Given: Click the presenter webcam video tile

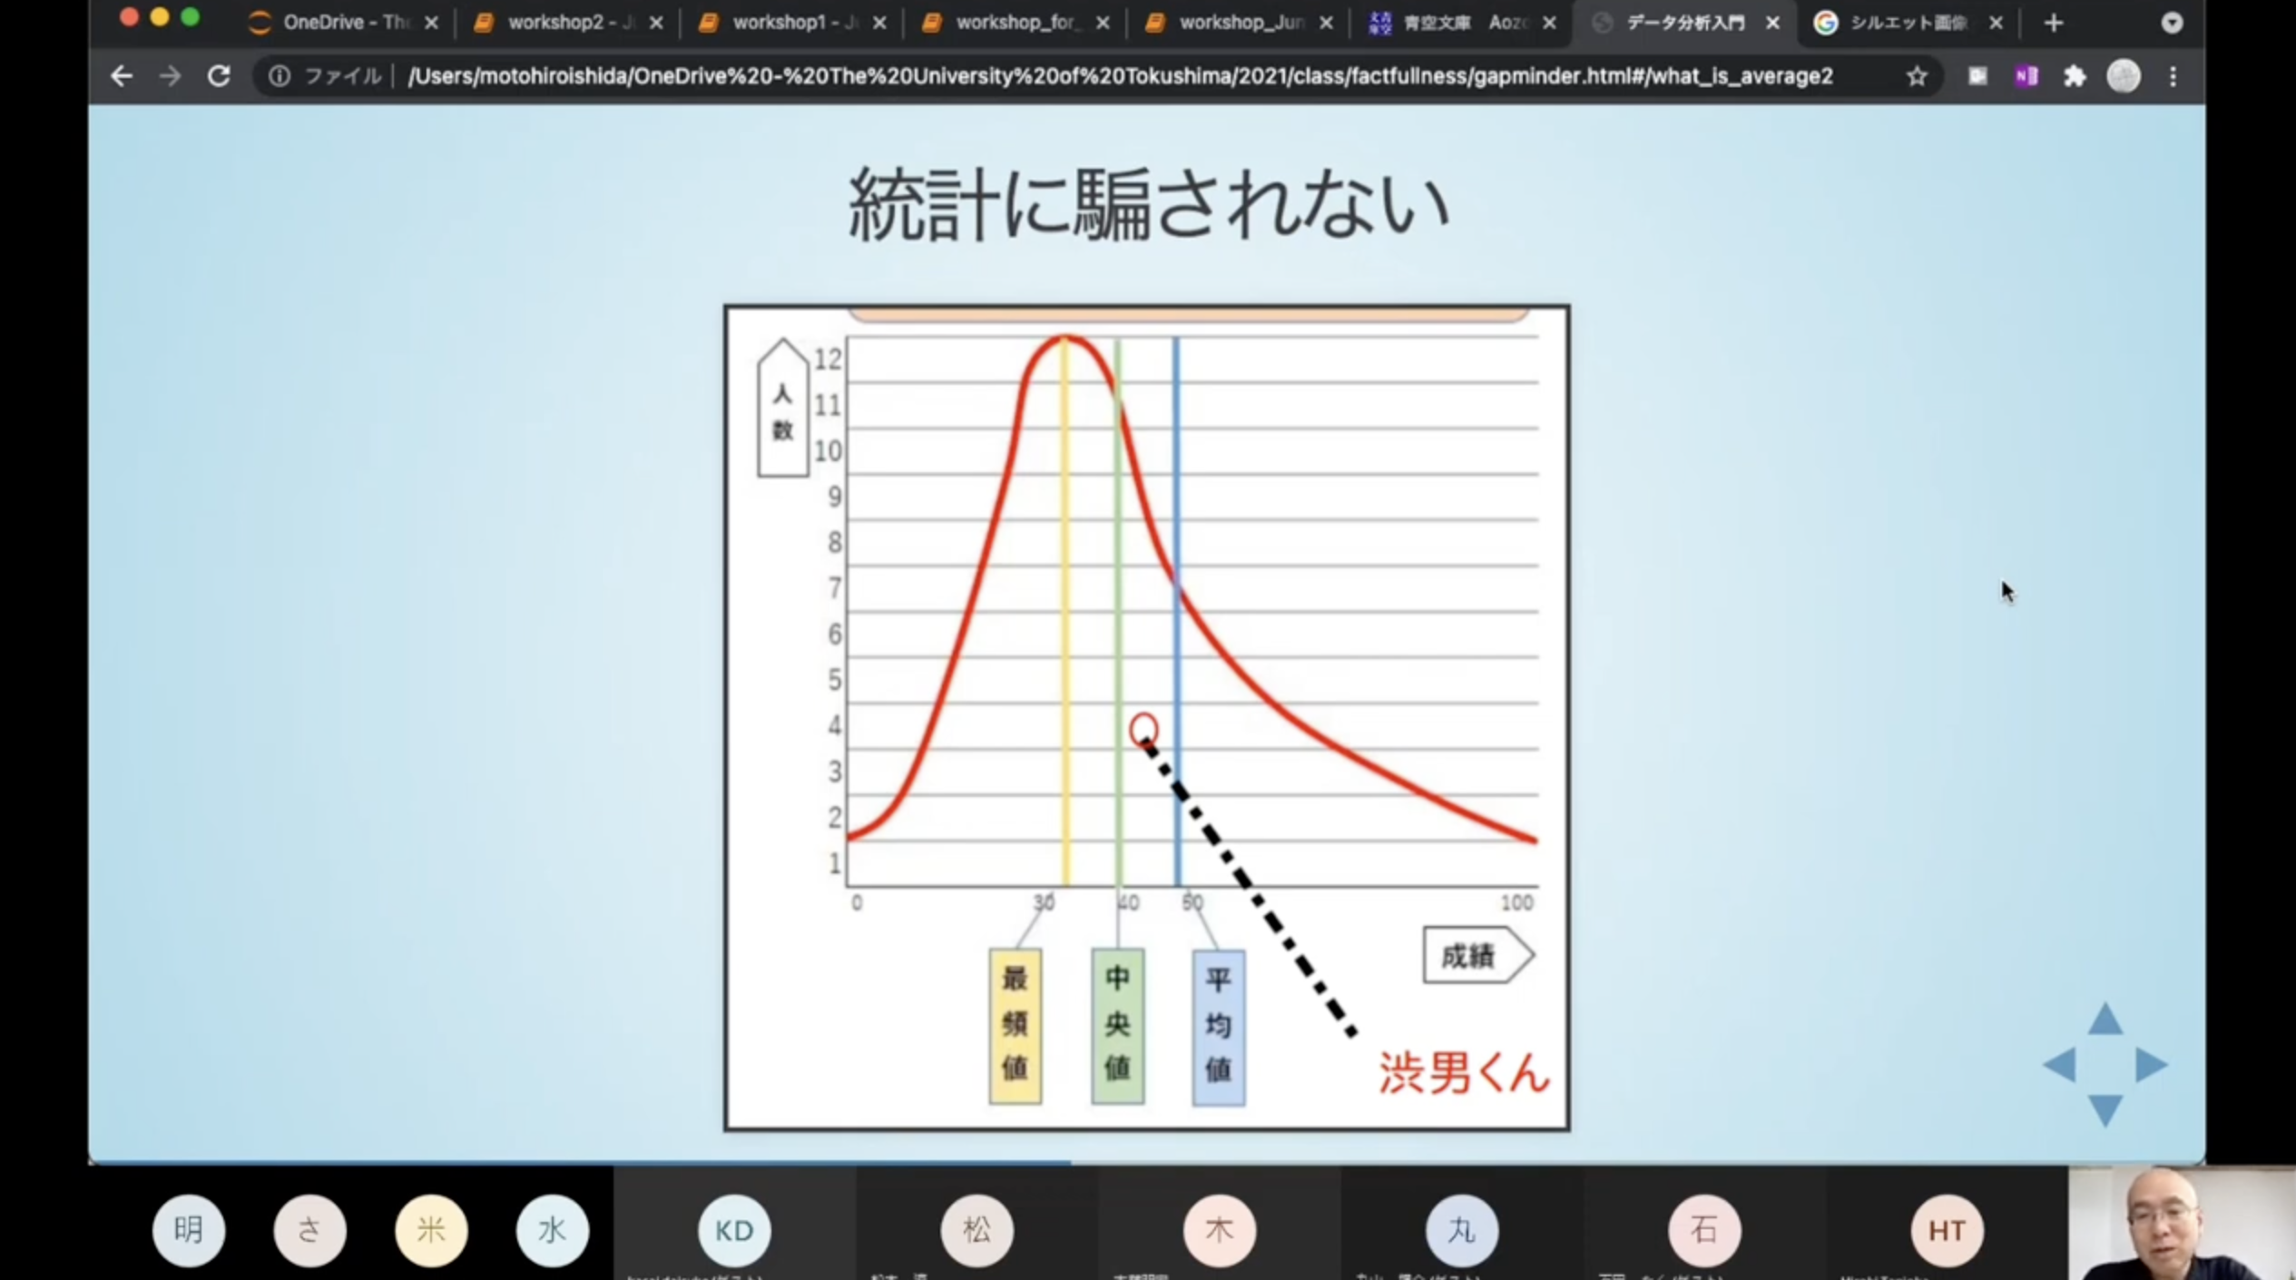Looking at the screenshot, I should coord(2182,1224).
